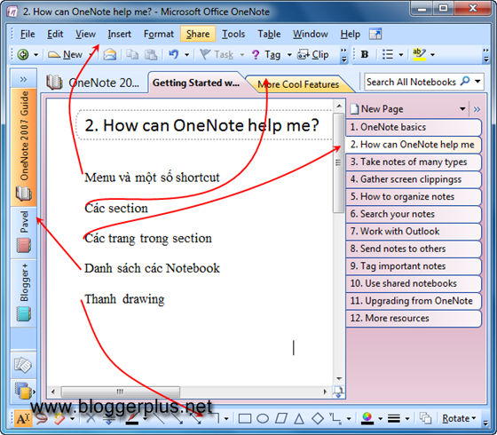Select the Diamond shape tool
Image resolution: width=497 pixels, height=435 pixels.
(318, 419)
